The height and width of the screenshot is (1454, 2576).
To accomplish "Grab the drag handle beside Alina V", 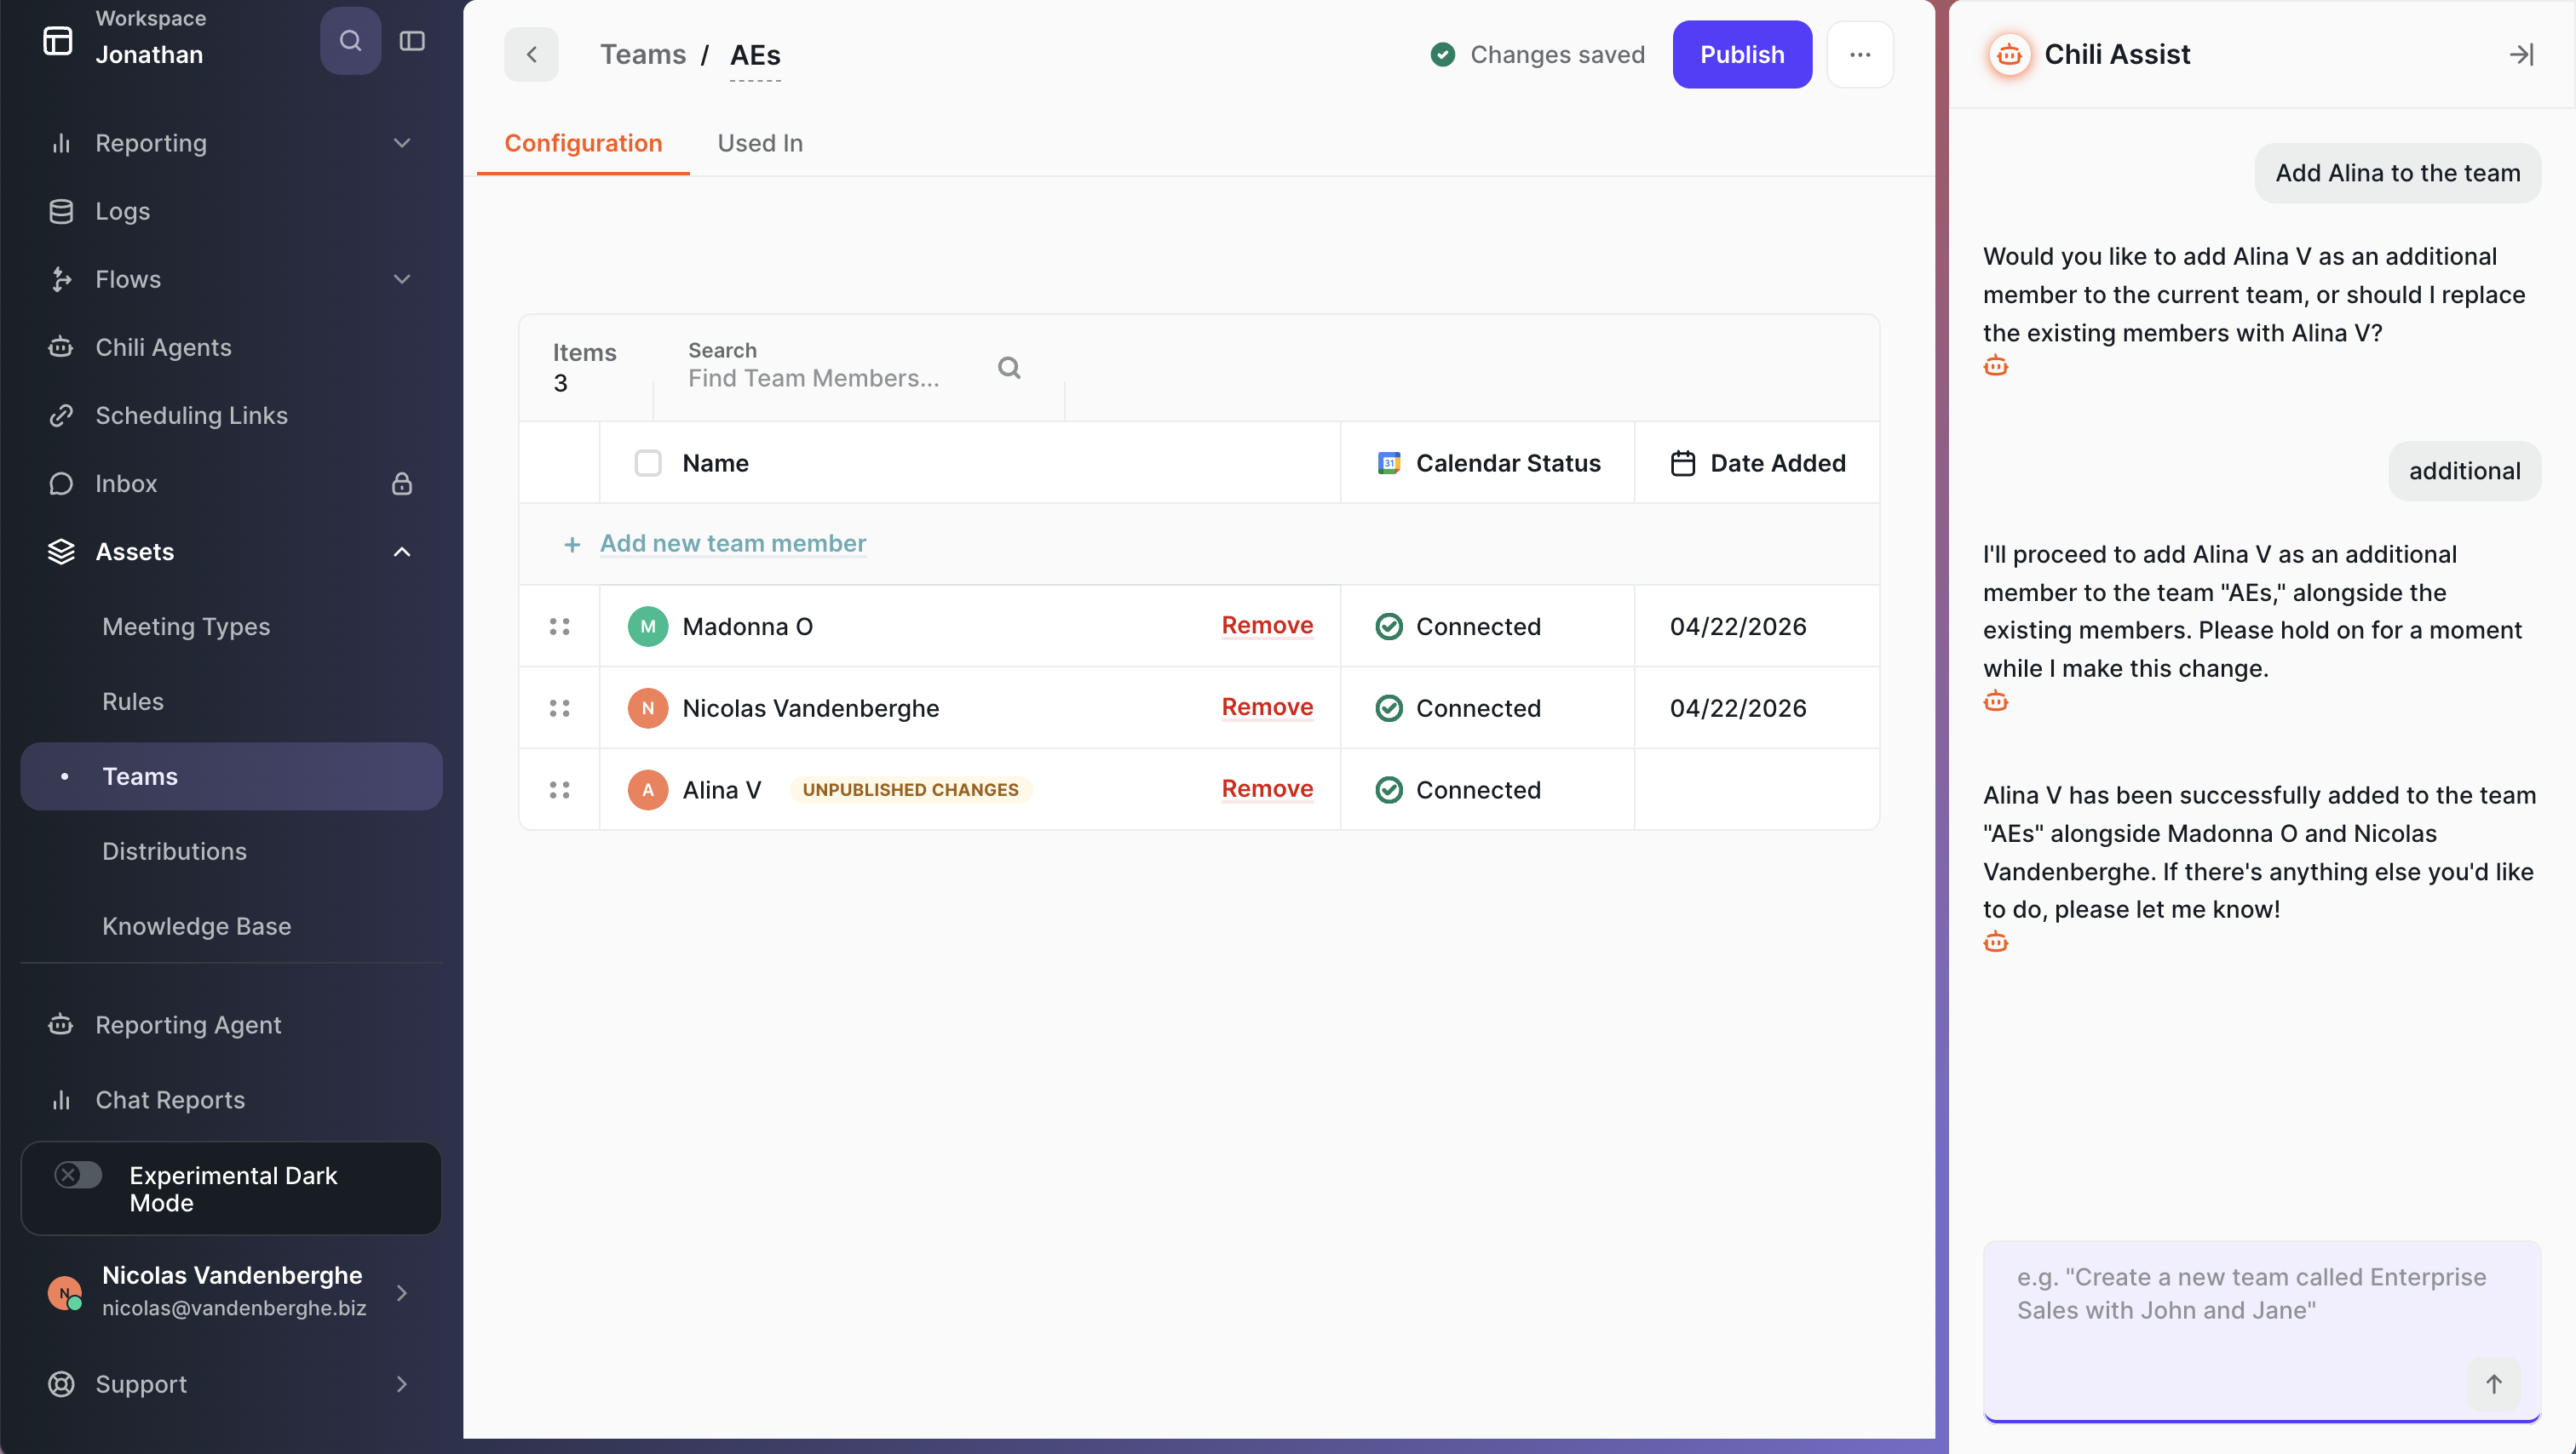I will (x=560, y=788).
